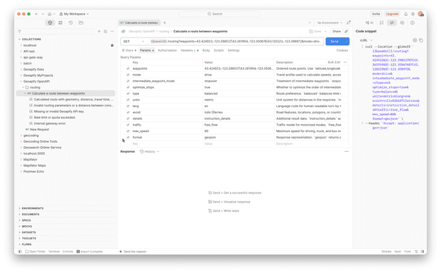Click the Upgrade button

392,14
